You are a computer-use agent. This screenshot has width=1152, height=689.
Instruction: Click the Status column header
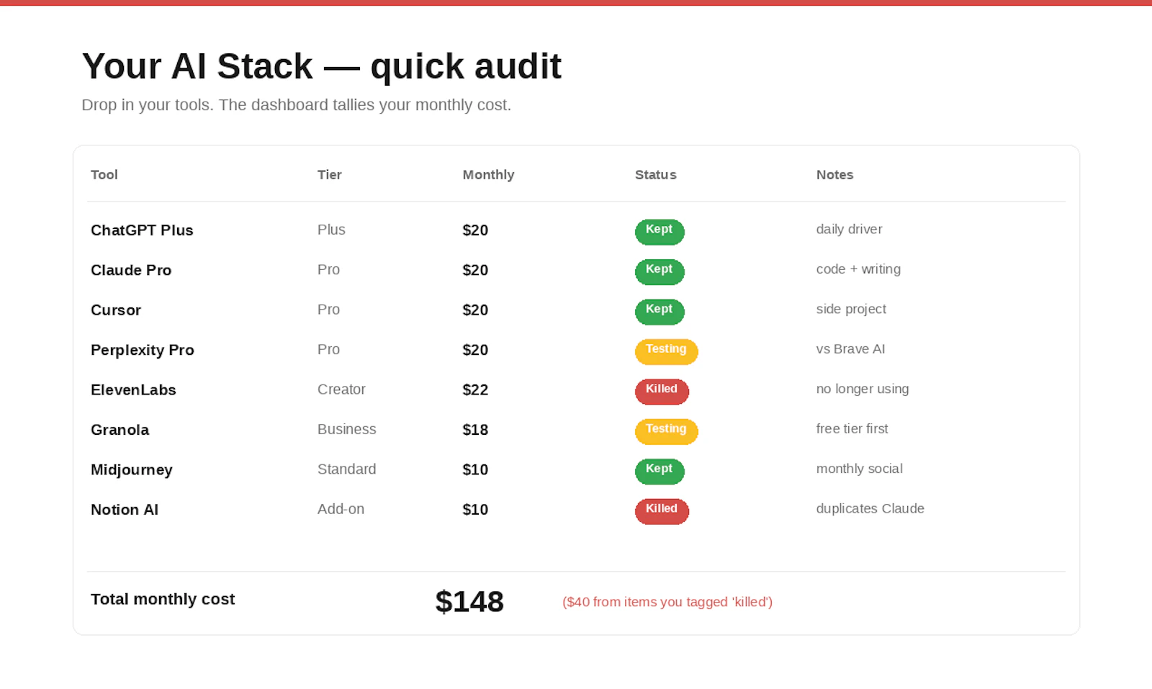656,175
